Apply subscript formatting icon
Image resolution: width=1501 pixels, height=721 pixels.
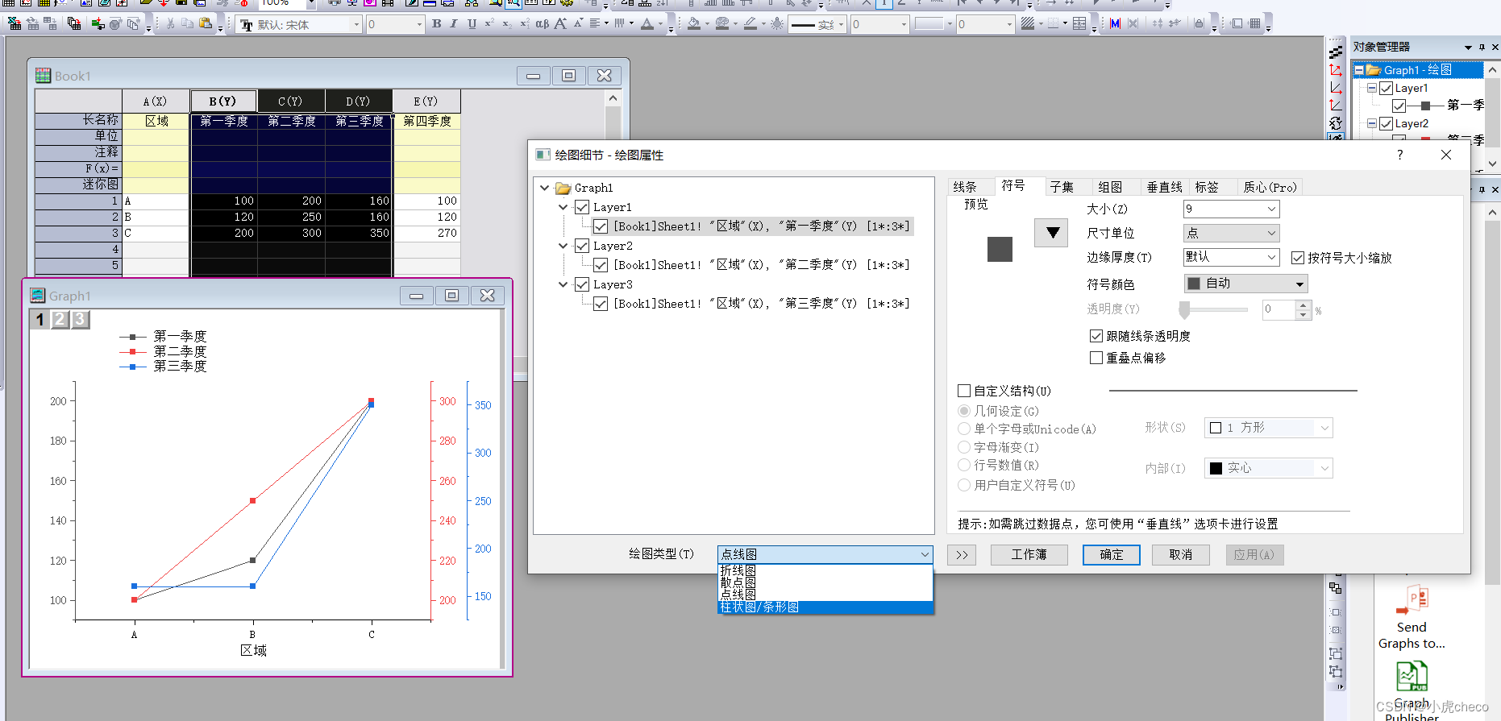(x=506, y=24)
